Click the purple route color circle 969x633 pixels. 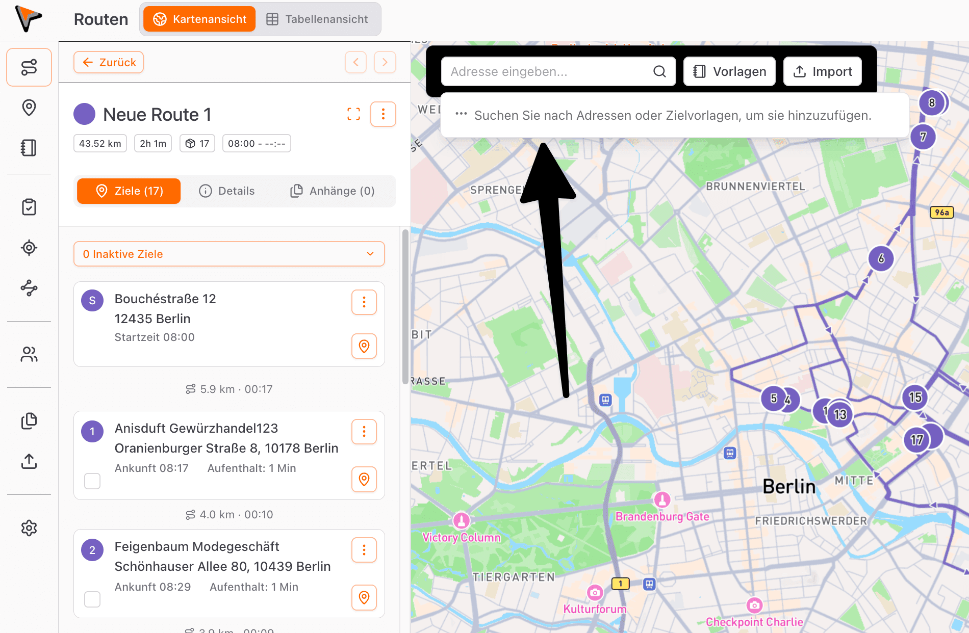coord(85,114)
